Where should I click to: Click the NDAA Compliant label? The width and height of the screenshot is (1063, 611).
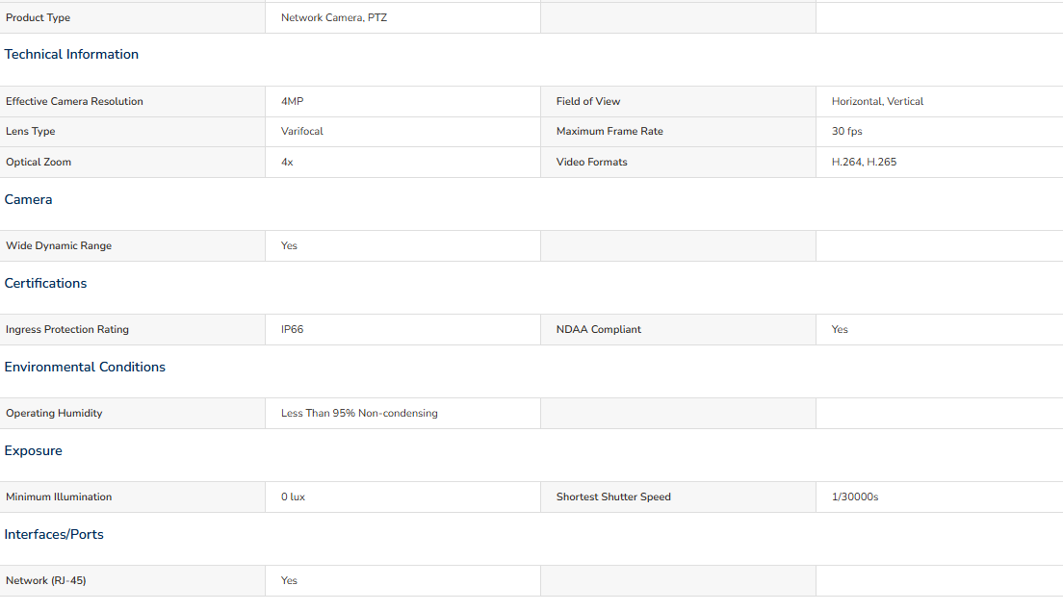(x=599, y=329)
